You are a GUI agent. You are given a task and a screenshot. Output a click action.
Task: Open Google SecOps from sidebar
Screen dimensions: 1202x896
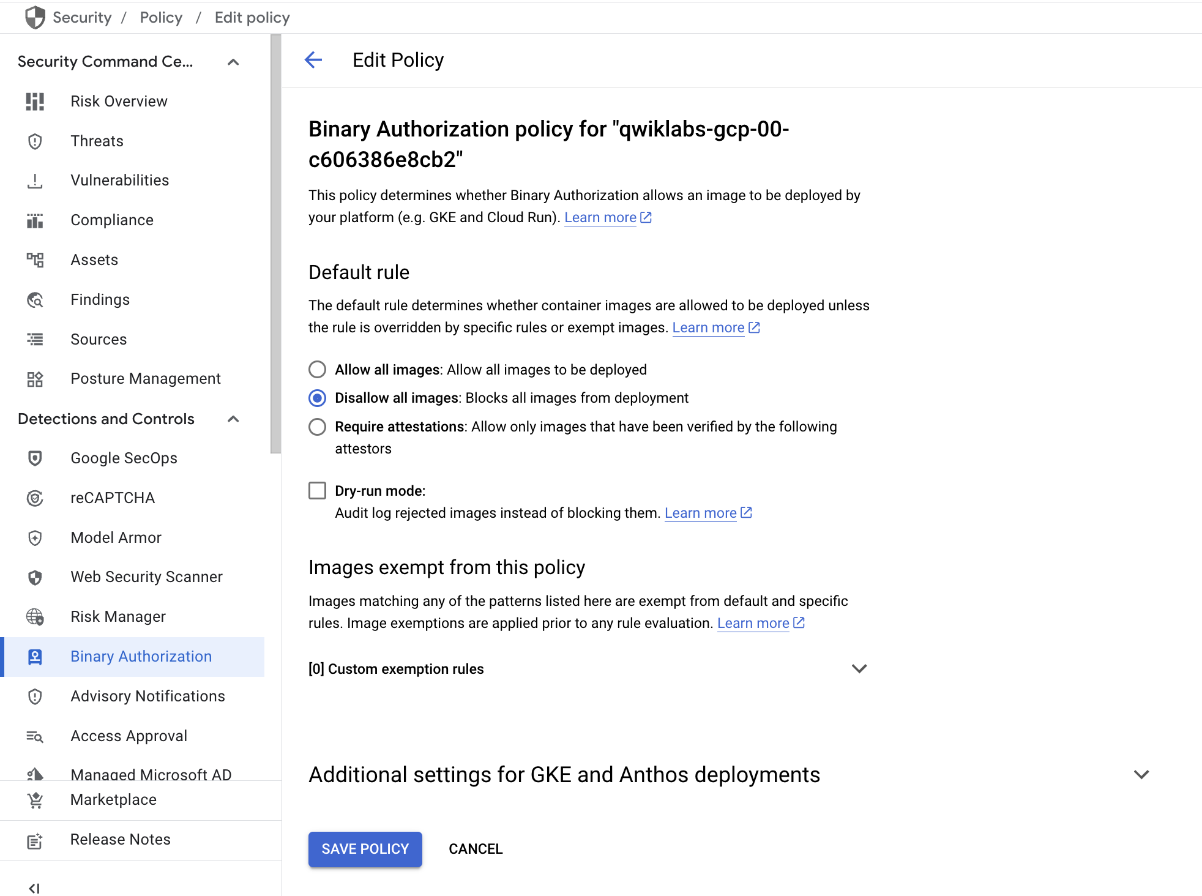click(124, 458)
